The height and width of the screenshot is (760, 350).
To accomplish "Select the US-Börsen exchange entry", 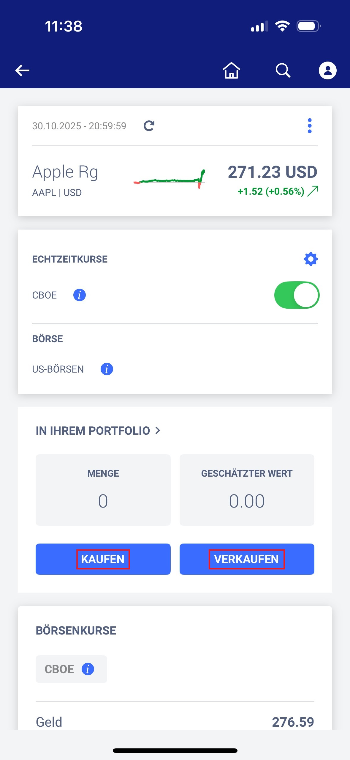I will [58, 369].
